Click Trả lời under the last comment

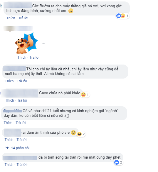[x=21, y=164]
